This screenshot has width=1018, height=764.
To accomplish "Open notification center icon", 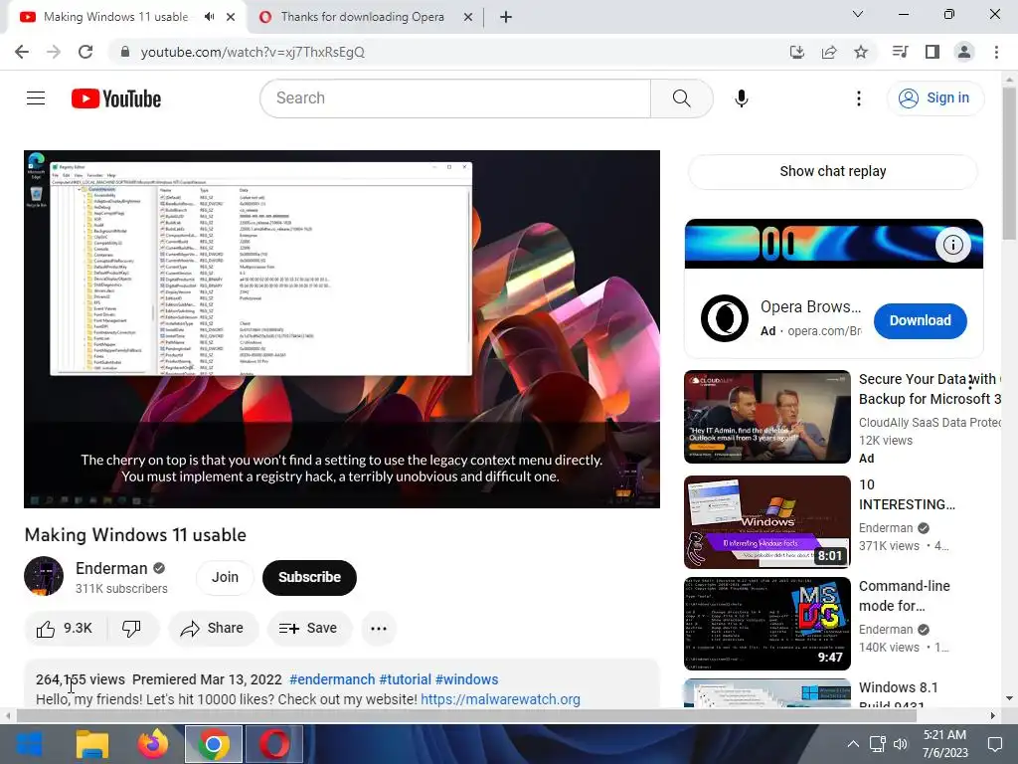I will tap(994, 744).
